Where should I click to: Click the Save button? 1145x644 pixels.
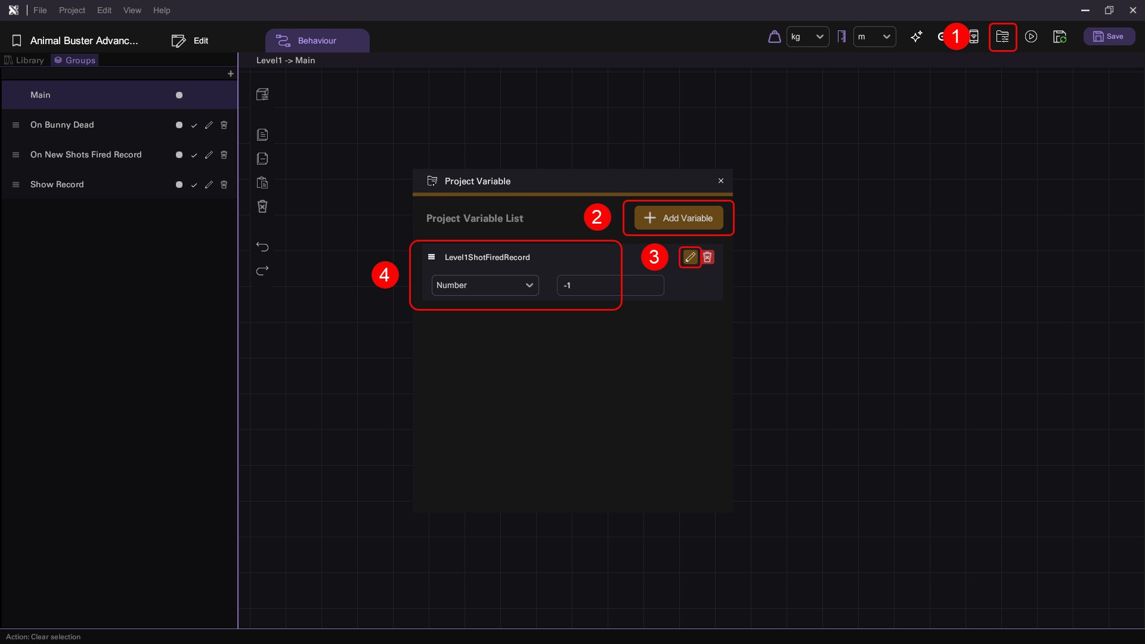click(x=1109, y=36)
